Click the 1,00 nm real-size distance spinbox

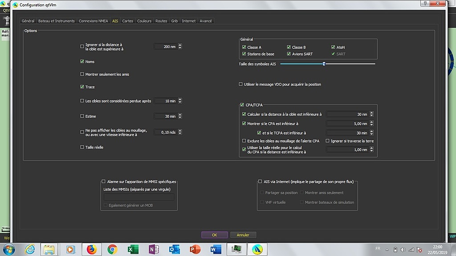point(350,149)
